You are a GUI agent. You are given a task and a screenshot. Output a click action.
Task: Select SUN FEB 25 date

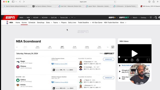[x=74, y=47]
